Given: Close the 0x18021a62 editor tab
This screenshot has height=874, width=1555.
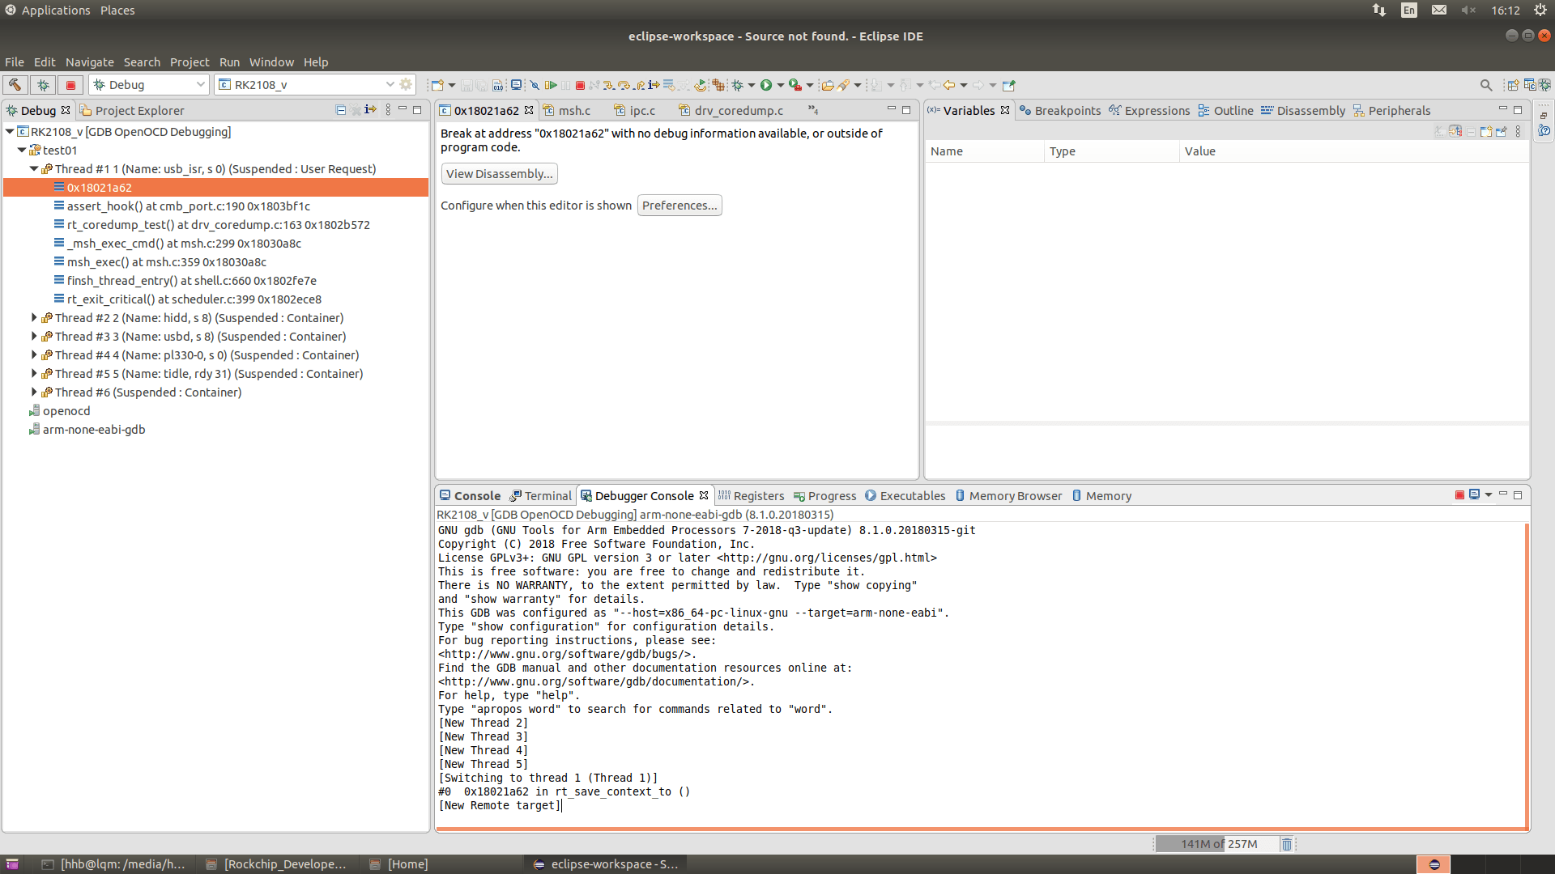Looking at the screenshot, I should (529, 110).
